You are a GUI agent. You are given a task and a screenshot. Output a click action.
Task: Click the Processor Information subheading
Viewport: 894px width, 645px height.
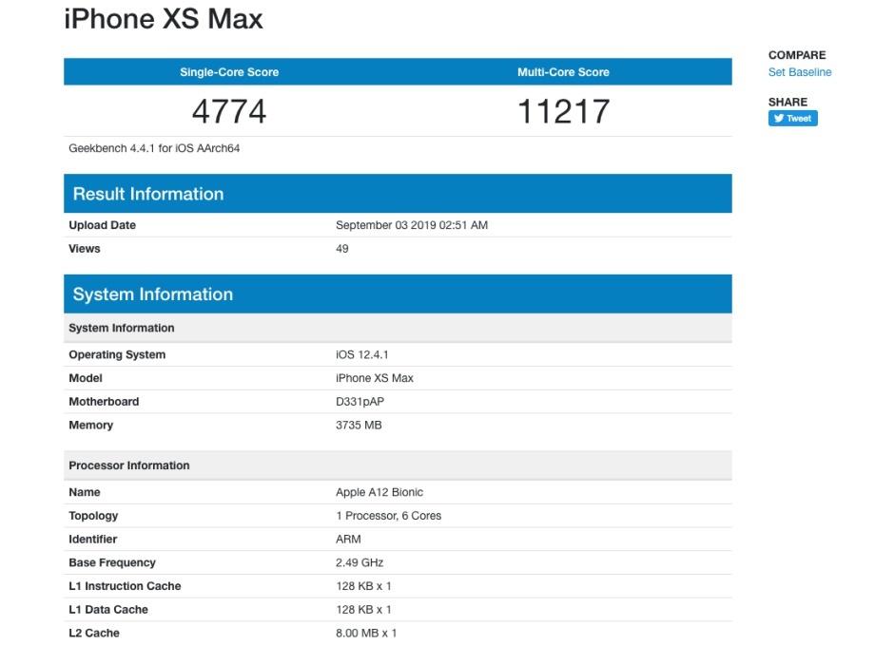point(129,465)
